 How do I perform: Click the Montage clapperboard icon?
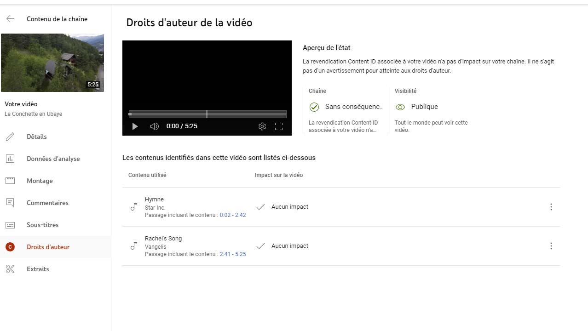(x=10, y=181)
